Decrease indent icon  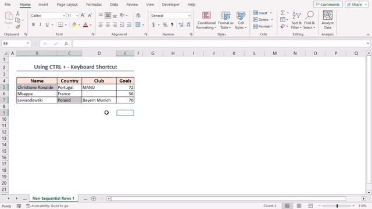[122, 24]
